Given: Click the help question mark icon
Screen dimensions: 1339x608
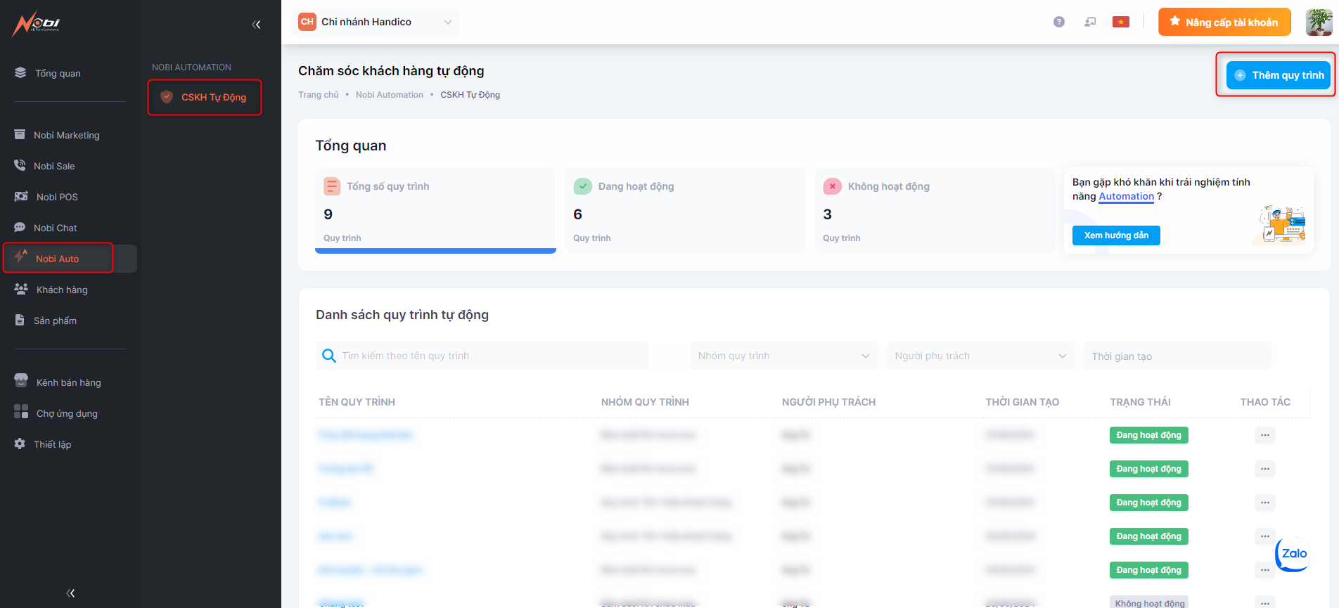Looking at the screenshot, I should tap(1058, 22).
